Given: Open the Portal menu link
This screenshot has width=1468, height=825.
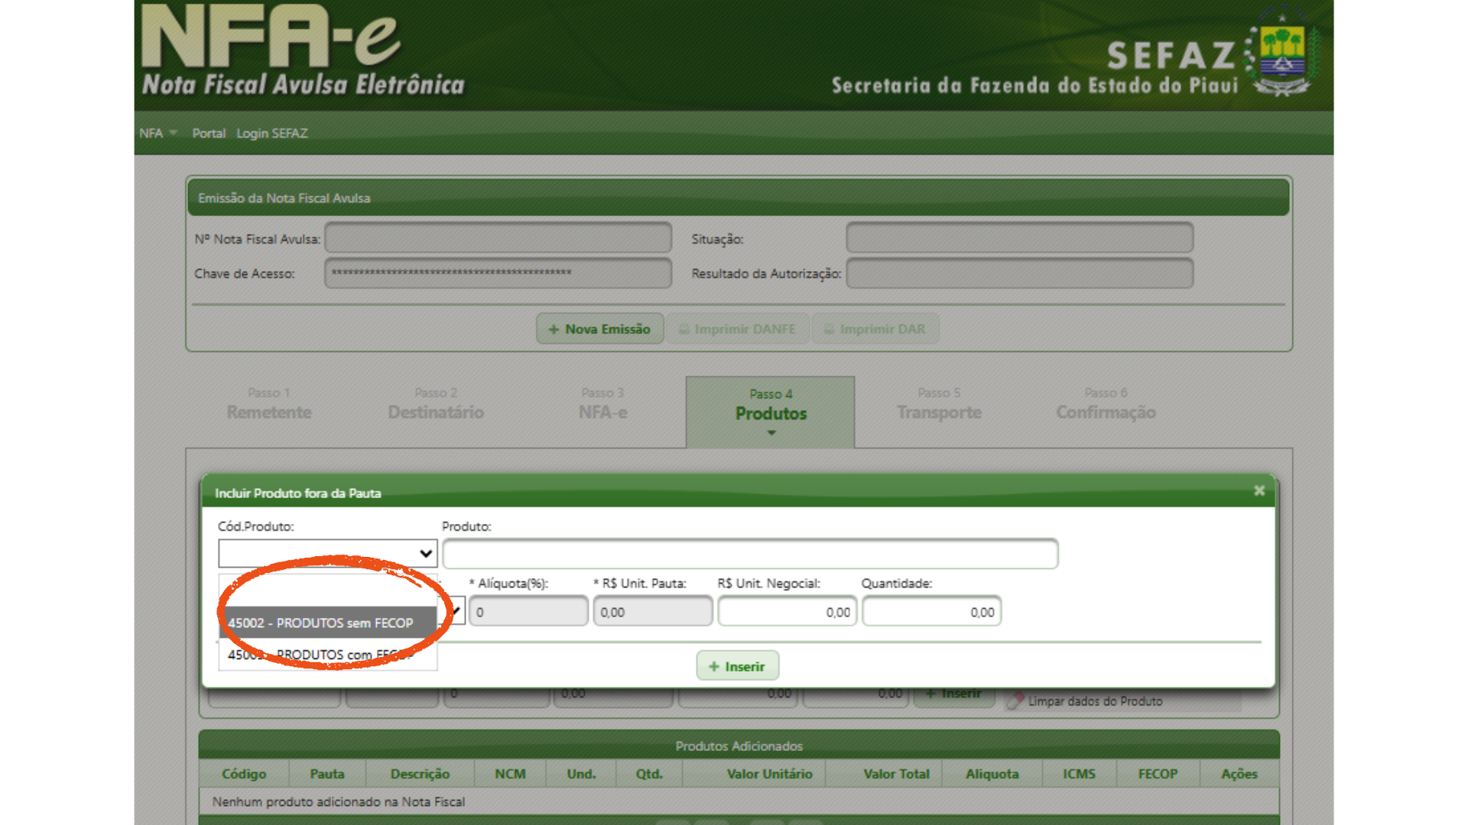Looking at the screenshot, I should [209, 133].
